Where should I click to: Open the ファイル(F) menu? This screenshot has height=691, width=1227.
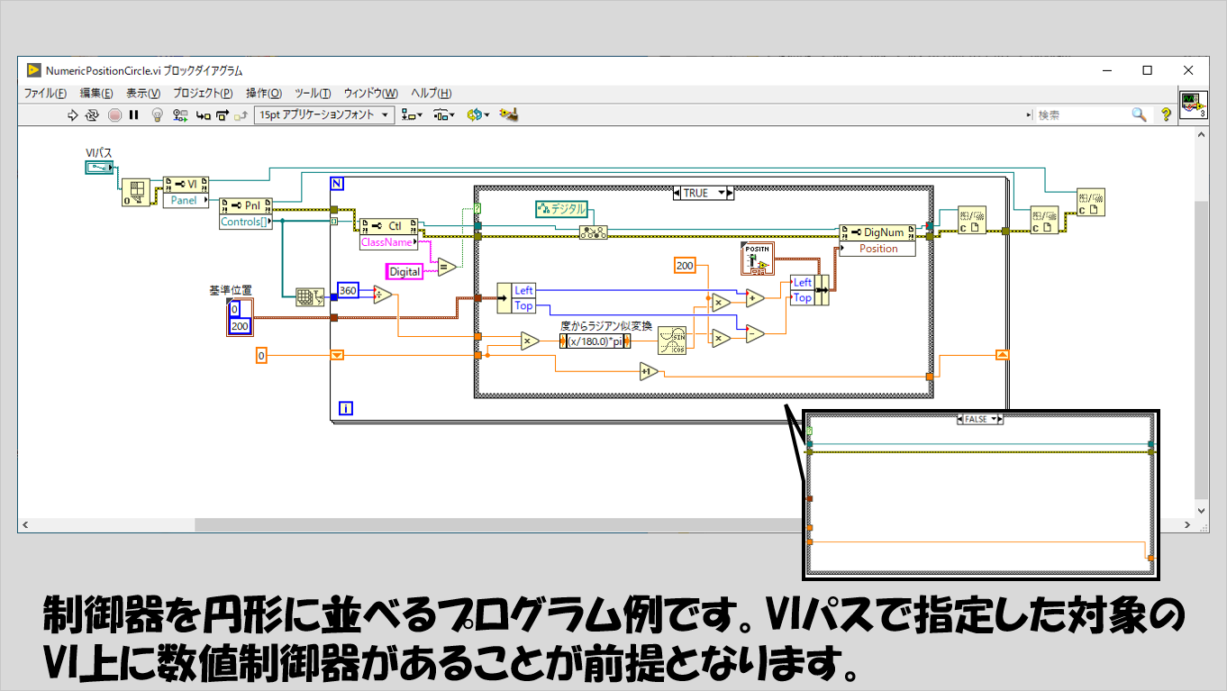point(45,94)
